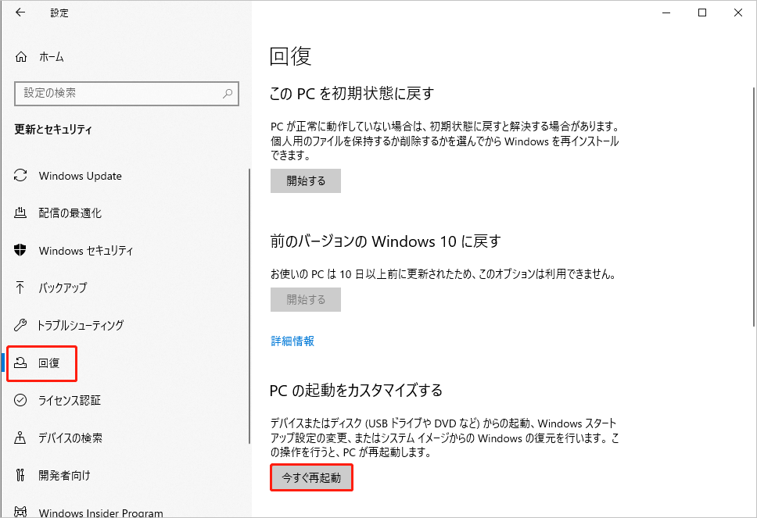Open Windows Insider Program section

pyautogui.click(x=101, y=513)
